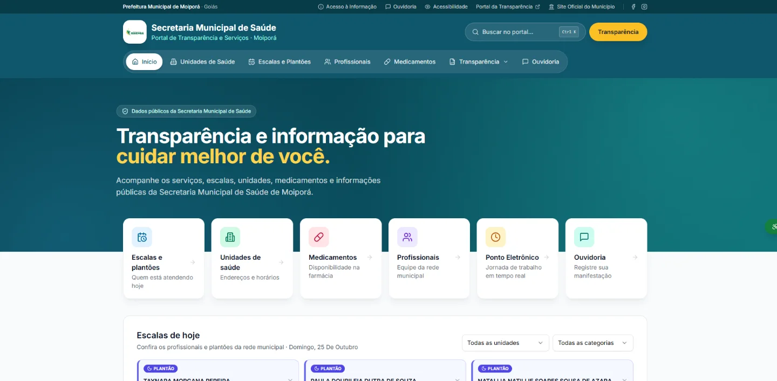The width and height of the screenshot is (777, 381).
Task: Click arrow on Ponto Eletrônico card
Action: pyautogui.click(x=547, y=258)
